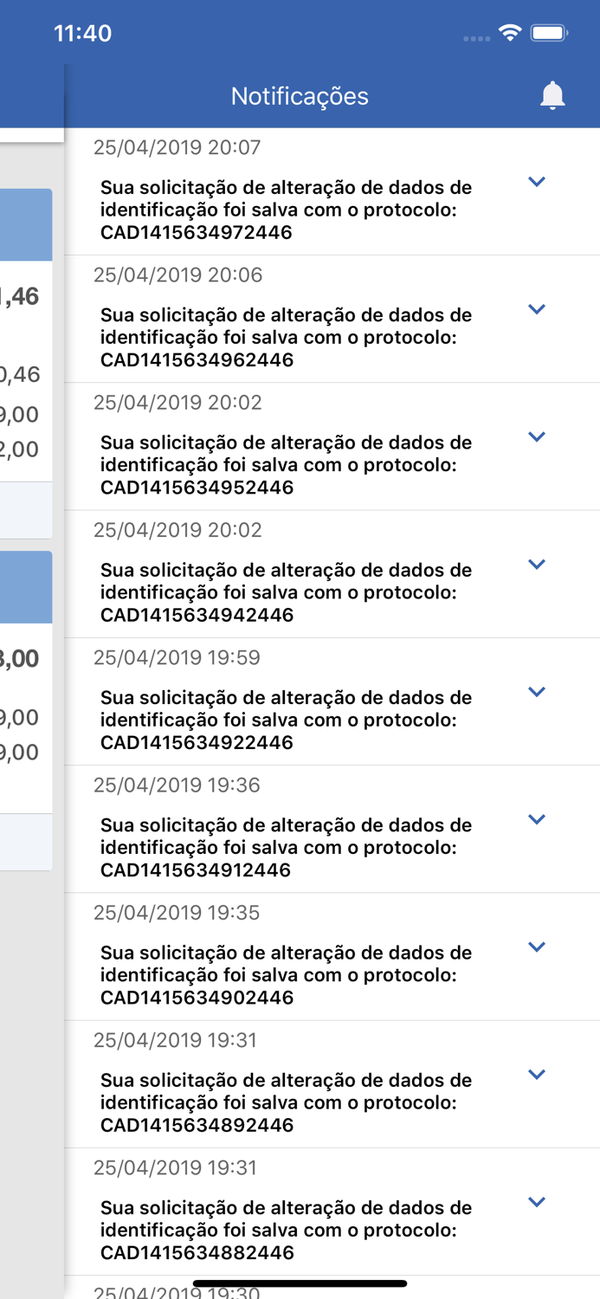Select the Notificações title
The height and width of the screenshot is (1299, 600).
click(299, 95)
